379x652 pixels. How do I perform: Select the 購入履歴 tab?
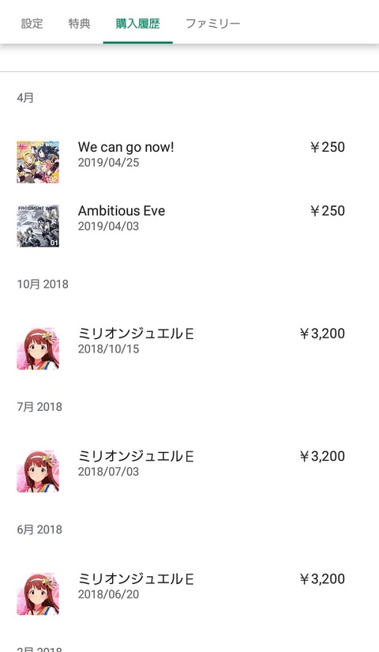tap(137, 23)
